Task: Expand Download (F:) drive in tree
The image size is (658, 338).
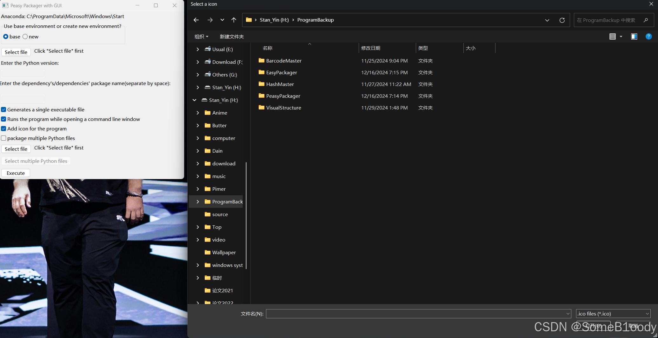Action: tap(198, 62)
